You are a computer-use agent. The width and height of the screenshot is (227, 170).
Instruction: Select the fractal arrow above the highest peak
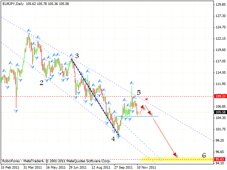[29, 30]
